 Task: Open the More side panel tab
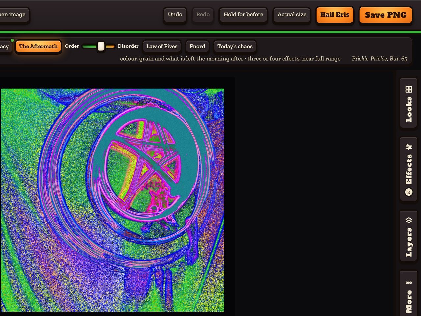409,294
